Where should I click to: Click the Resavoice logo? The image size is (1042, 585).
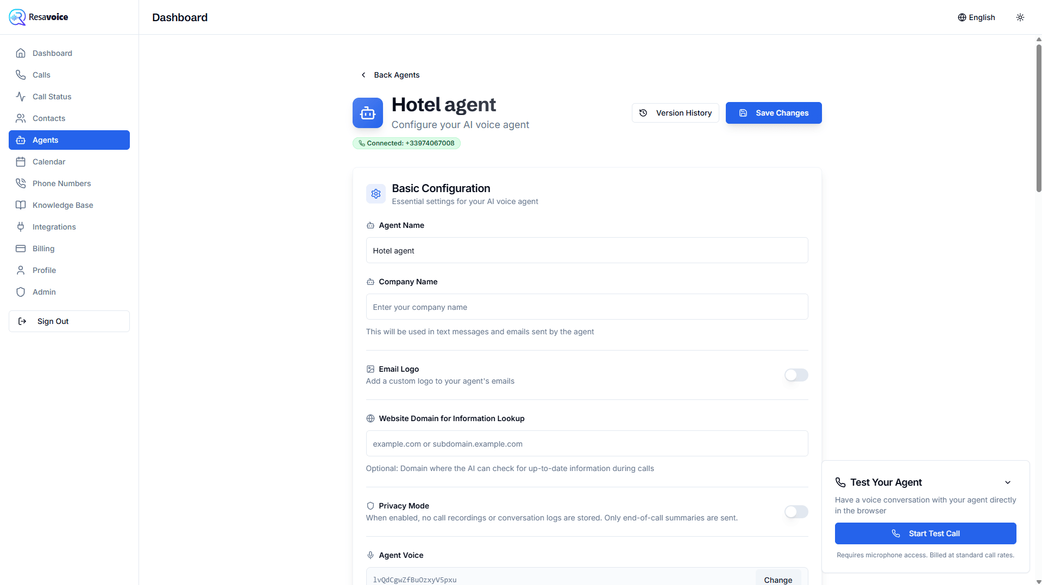[39, 17]
